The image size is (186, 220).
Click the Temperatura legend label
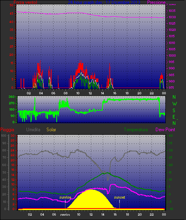(136, 130)
